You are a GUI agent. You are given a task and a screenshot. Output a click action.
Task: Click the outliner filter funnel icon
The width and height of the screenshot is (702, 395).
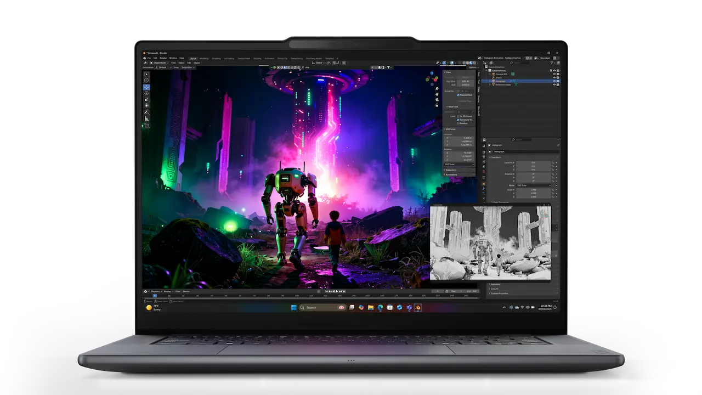tap(552, 63)
